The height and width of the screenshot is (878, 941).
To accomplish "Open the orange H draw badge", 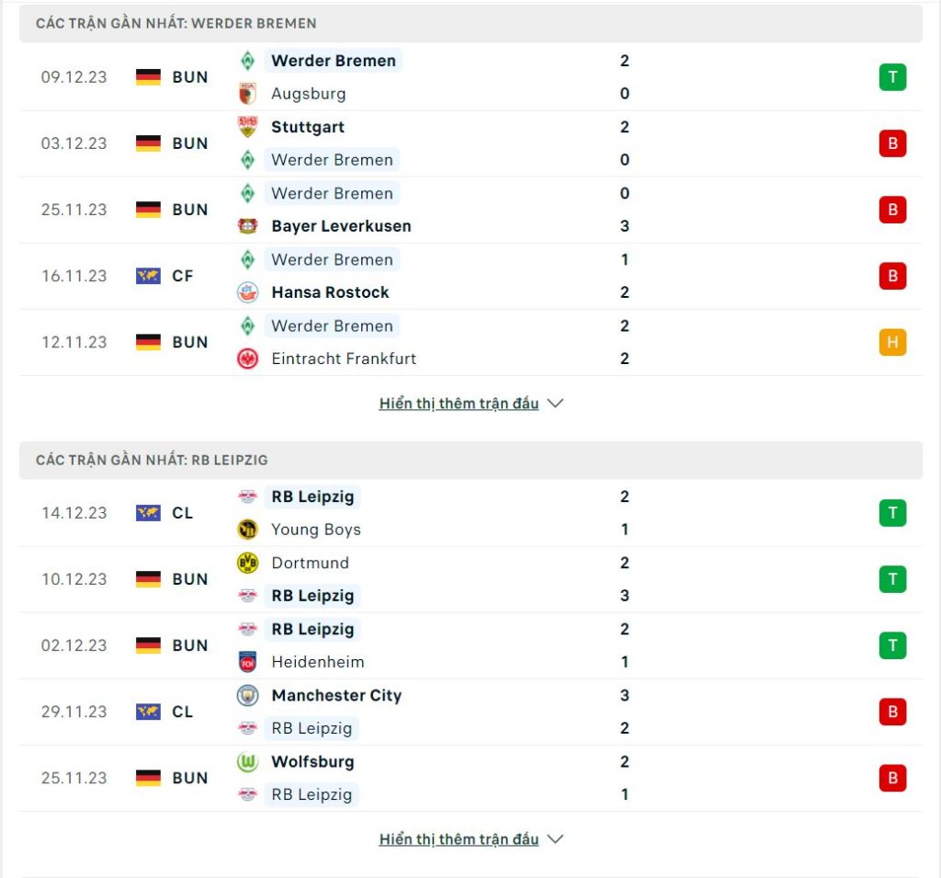I will tap(892, 342).
